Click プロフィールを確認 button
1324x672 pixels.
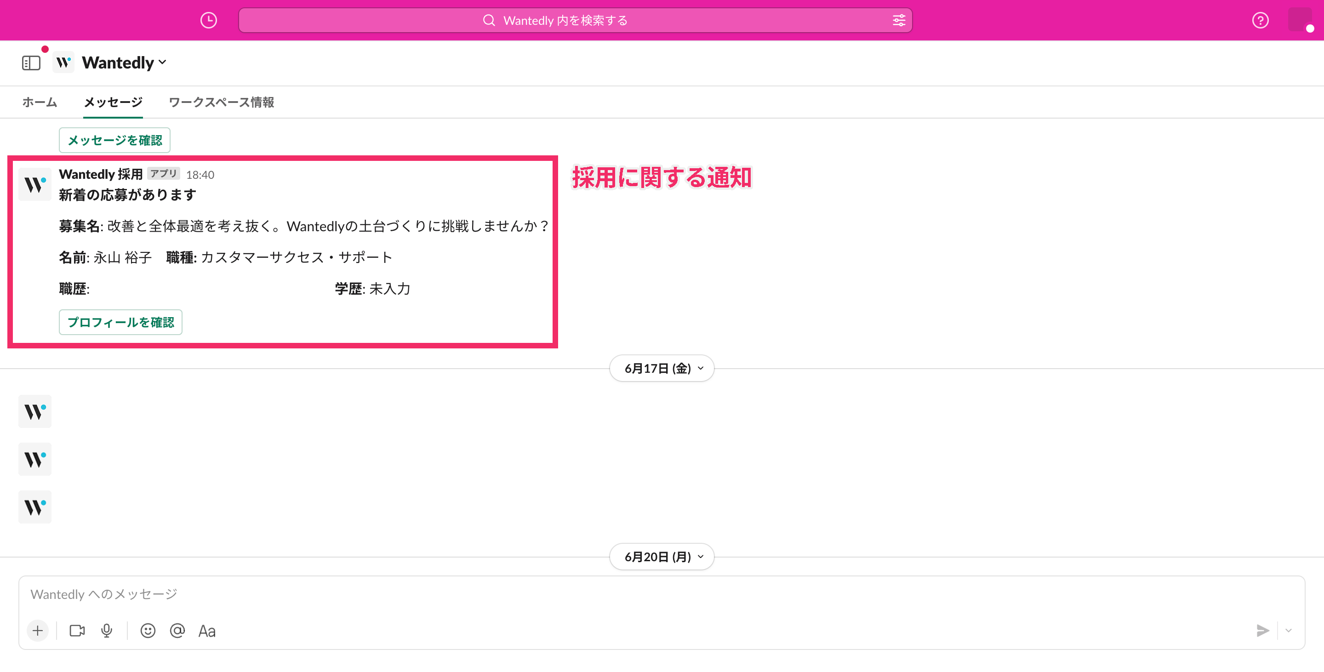[121, 322]
